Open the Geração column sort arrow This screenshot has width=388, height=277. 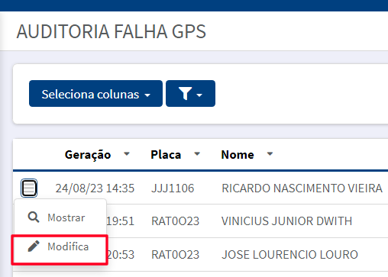click(127, 153)
